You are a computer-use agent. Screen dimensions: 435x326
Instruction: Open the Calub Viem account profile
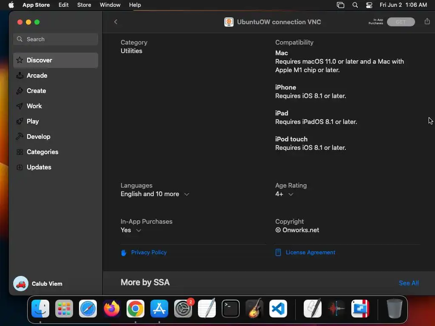tap(38, 284)
